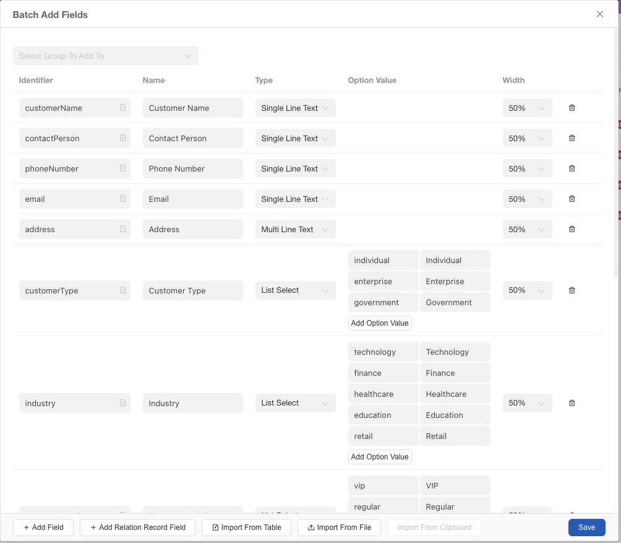Close the Batch Add Fields dialog
The image size is (621, 543).
pyautogui.click(x=599, y=14)
